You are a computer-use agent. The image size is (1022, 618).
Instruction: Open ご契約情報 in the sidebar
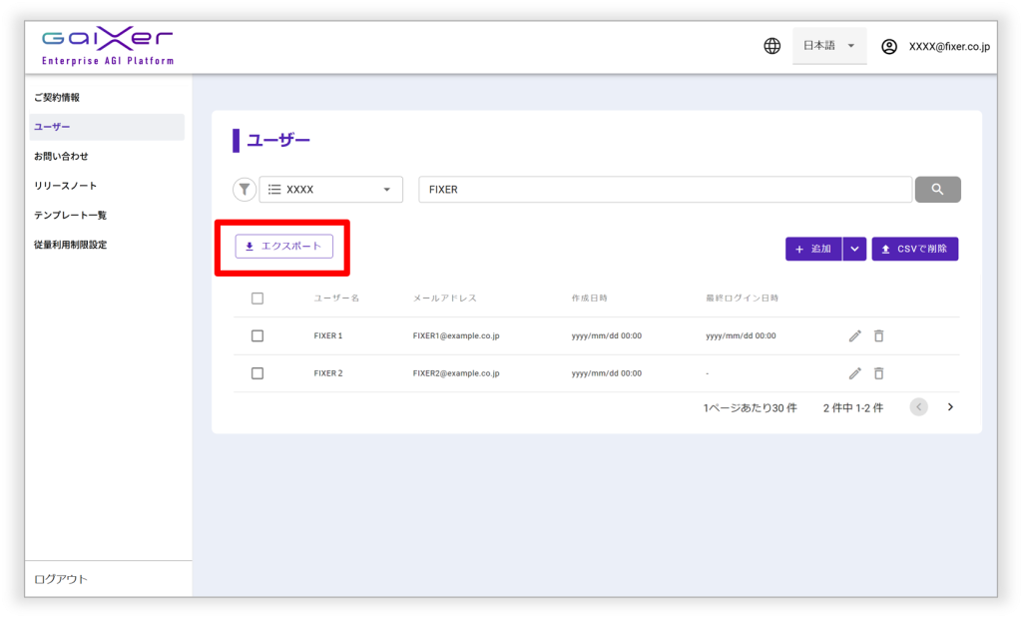coord(57,98)
